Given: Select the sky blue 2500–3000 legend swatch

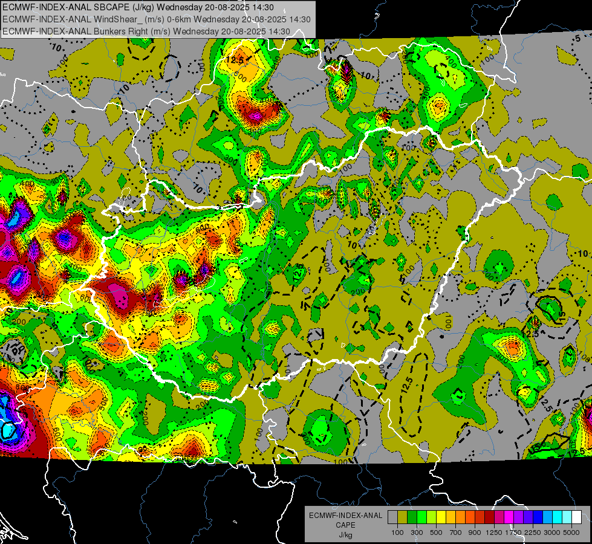Looking at the screenshot, I should point(548,517).
